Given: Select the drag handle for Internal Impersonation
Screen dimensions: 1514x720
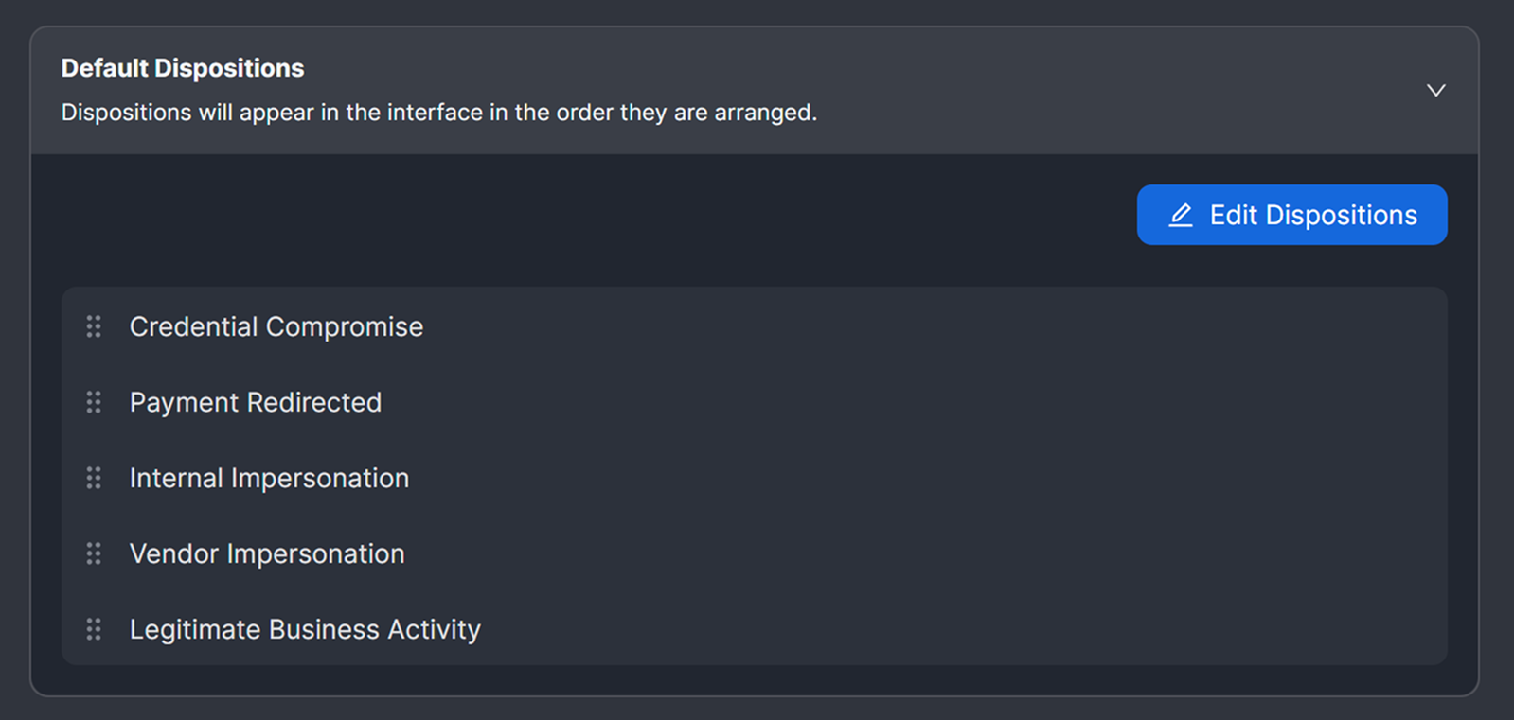Looking at the screenshot, I should tap(94, 478).
